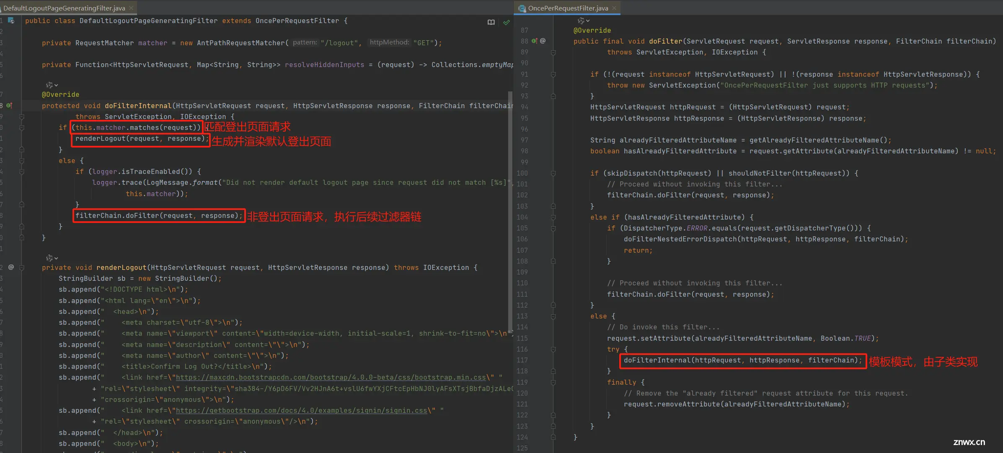
Task: Collapse the if this.matcher.matches block
Action: [x=22, y=128]
